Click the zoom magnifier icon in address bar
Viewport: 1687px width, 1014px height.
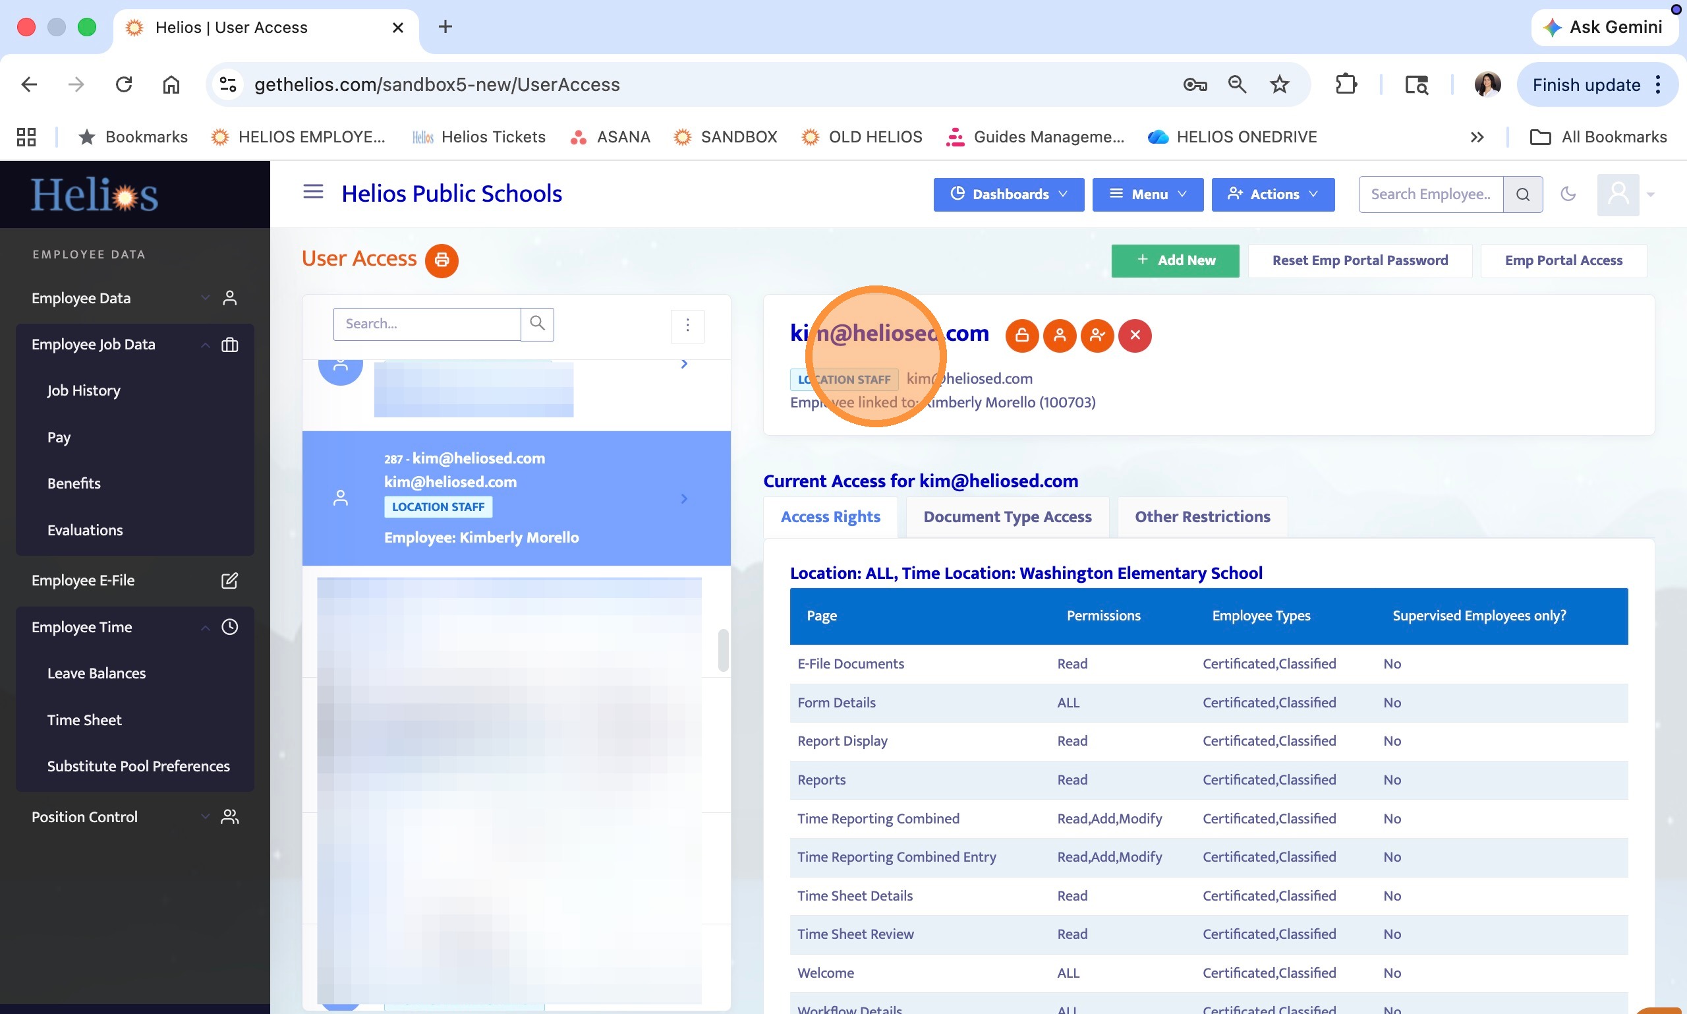[1237, 85]
